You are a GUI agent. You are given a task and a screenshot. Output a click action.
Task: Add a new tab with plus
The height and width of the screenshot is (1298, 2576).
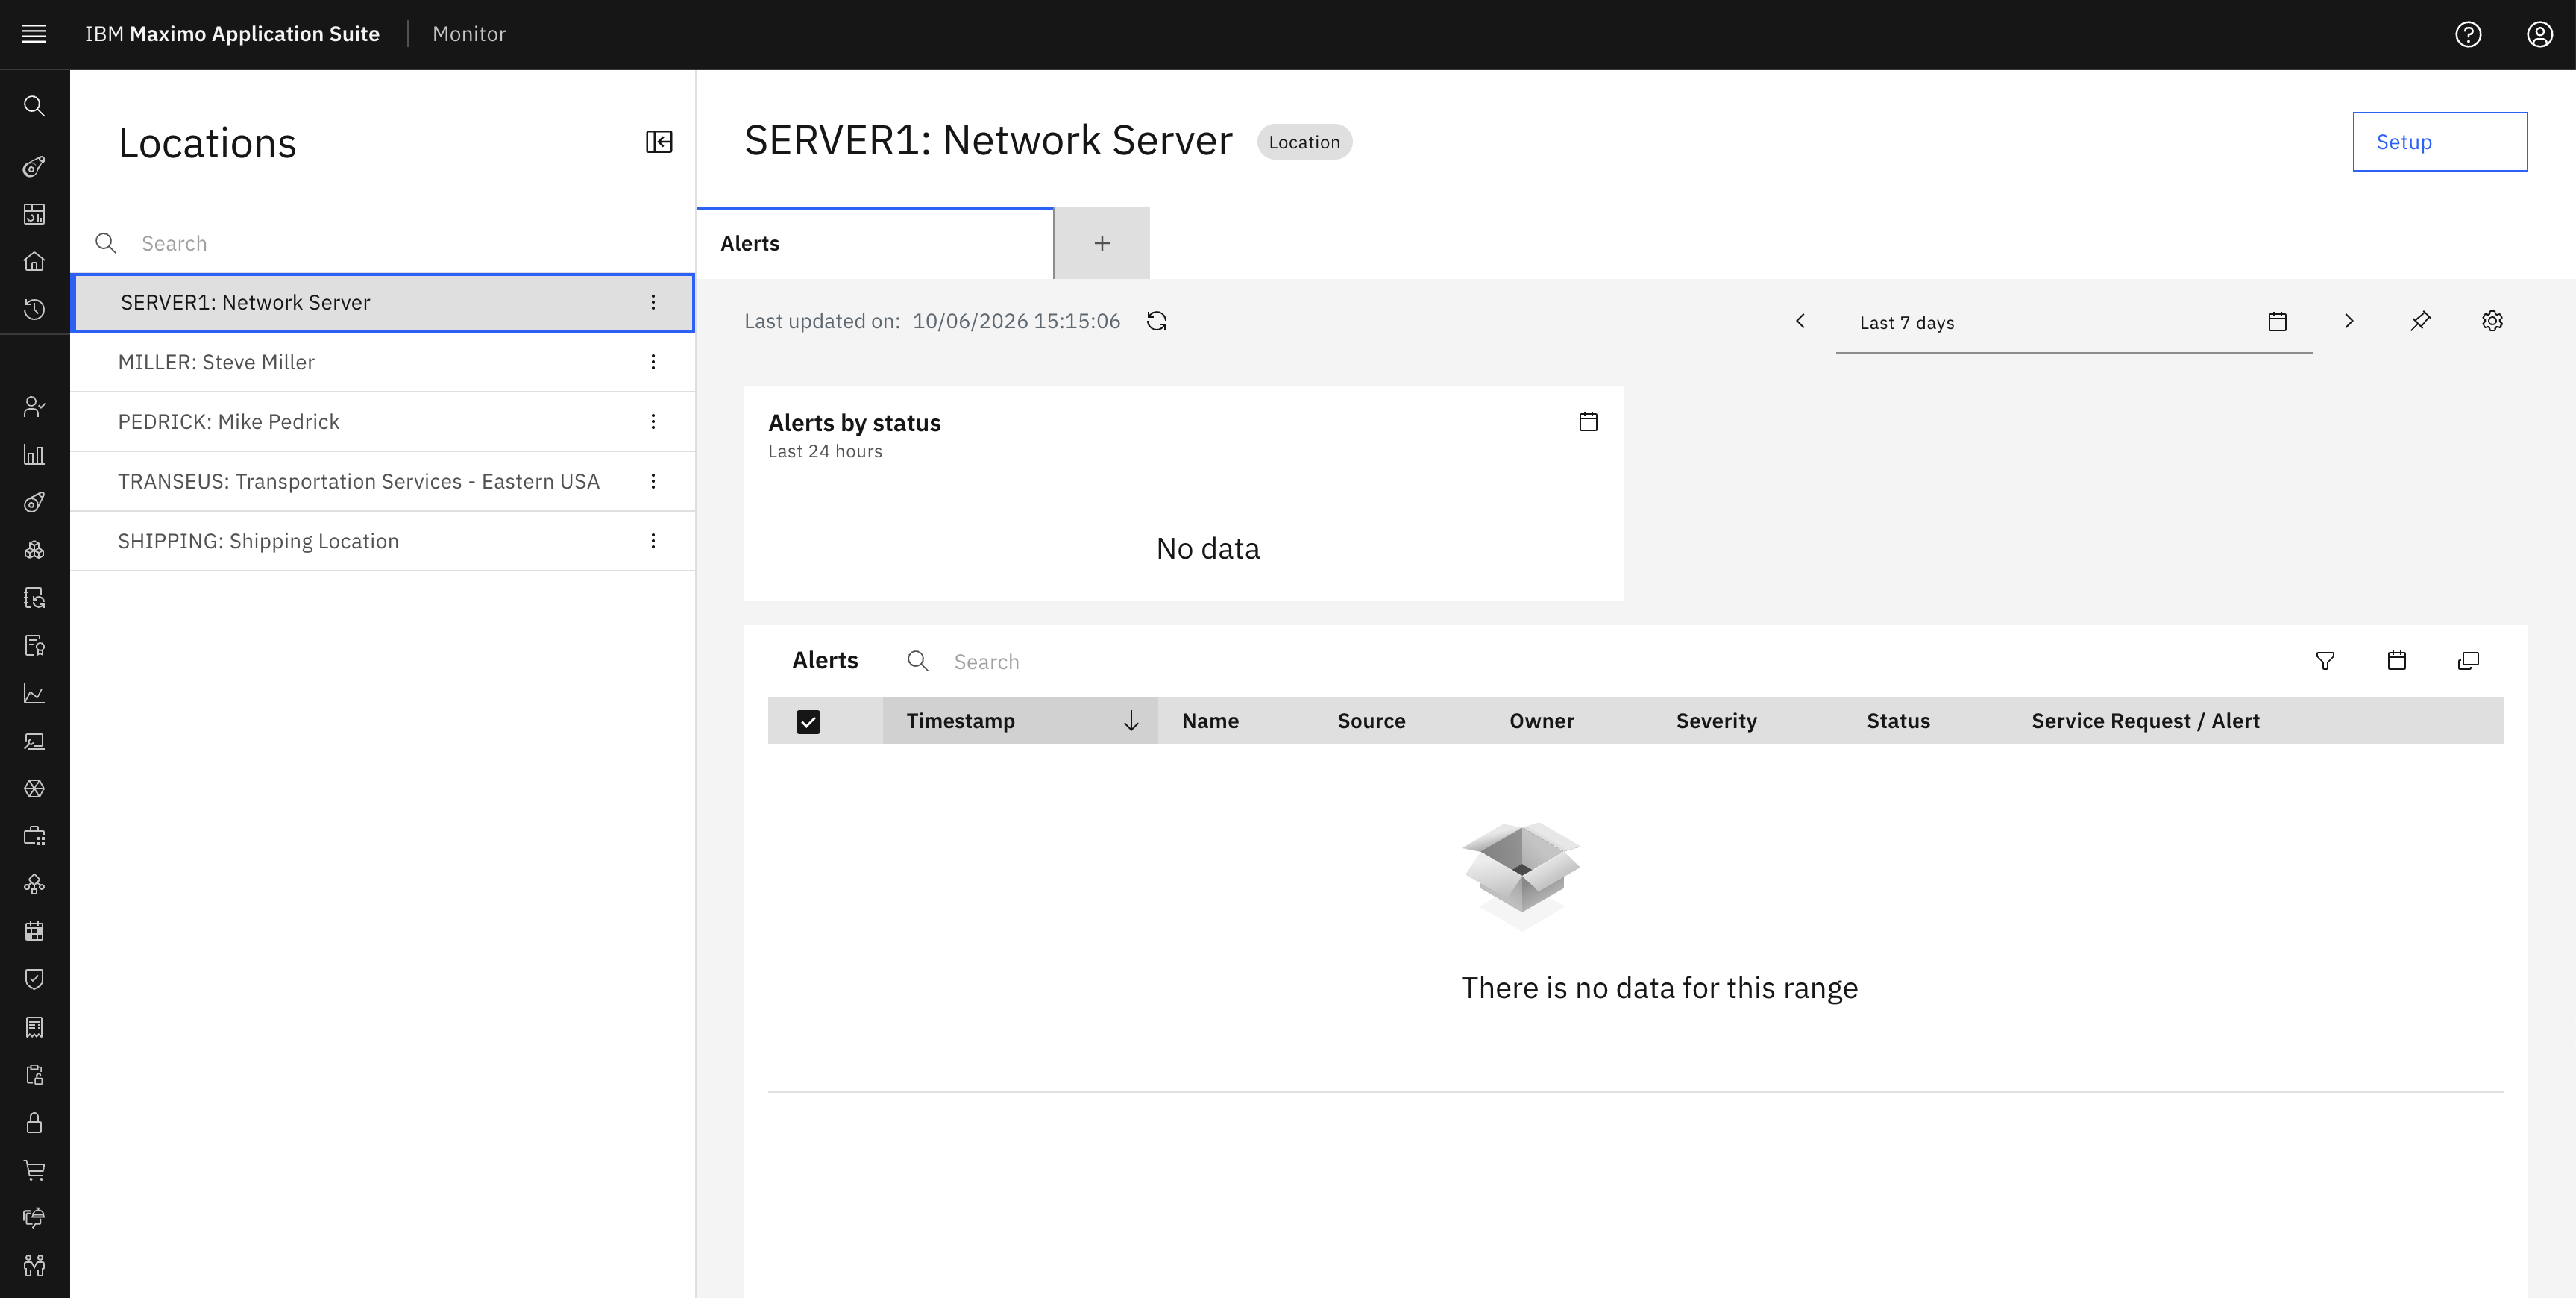1102,243
